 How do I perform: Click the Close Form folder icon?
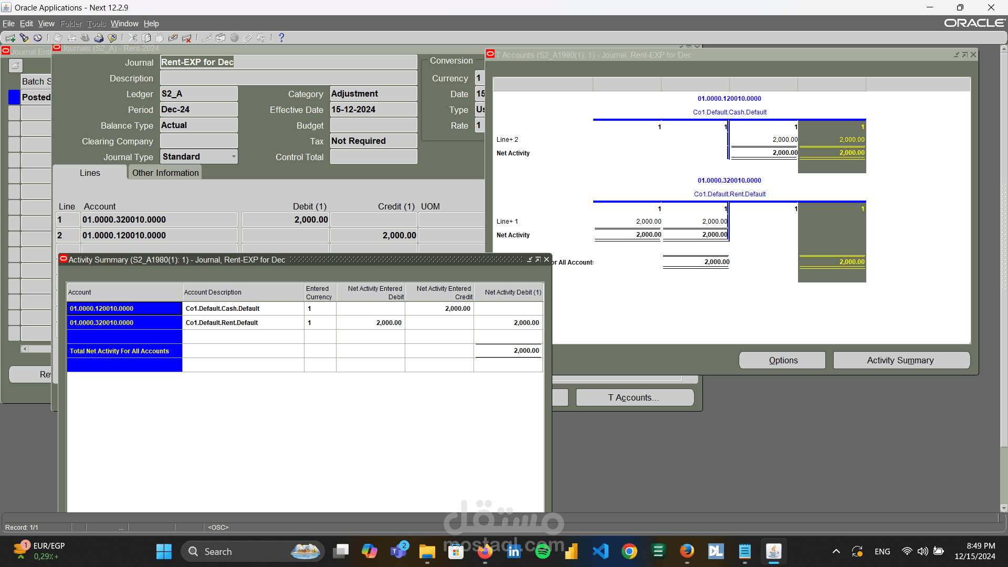pyautogui.click(x=112, y=38)
